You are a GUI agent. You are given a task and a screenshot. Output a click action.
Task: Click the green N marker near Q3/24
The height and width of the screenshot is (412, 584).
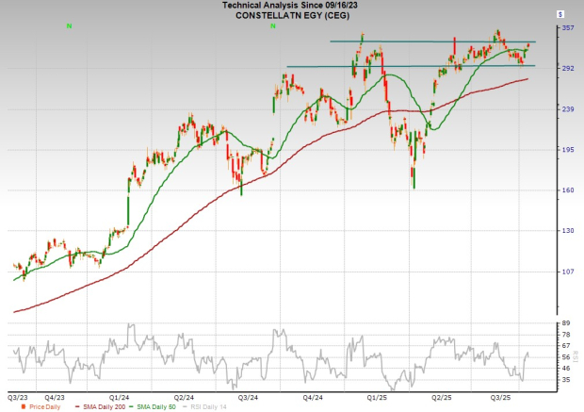[272, 25]
